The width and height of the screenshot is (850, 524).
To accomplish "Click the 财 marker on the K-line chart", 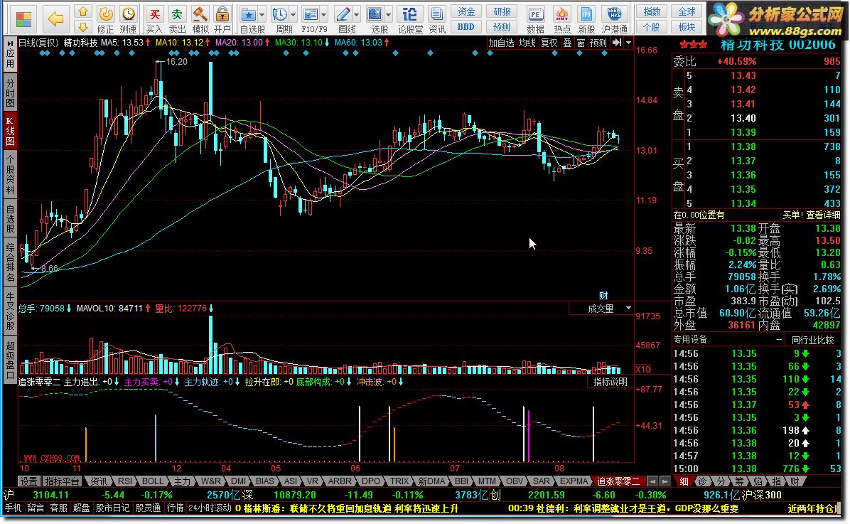I will (603, 296).
